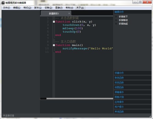Open the 文件(F) menu
The image size is (153, 119).
[x=6, y=8]
